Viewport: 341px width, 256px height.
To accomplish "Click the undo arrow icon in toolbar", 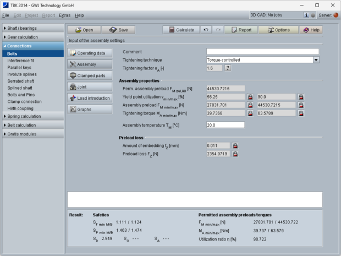I will point(206,30).
